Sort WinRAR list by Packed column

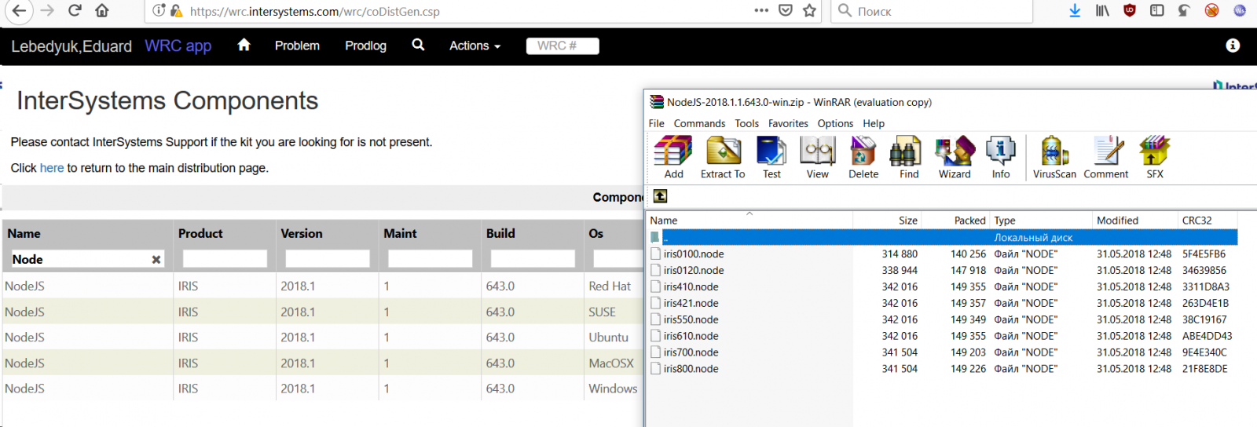click(x=955, y=221)
